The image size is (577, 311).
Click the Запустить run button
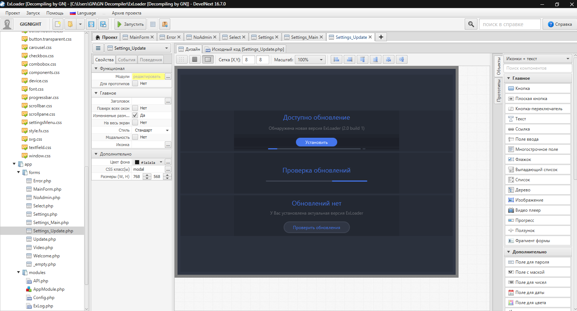point(130,24)
